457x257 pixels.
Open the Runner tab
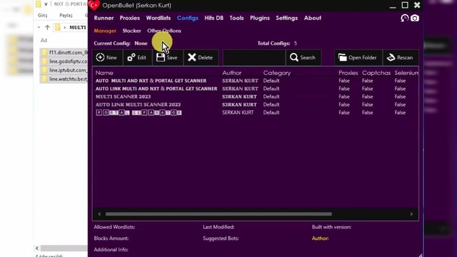pos(104,18)
